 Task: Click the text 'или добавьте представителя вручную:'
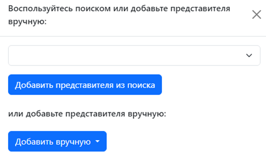tap(87, 113)
